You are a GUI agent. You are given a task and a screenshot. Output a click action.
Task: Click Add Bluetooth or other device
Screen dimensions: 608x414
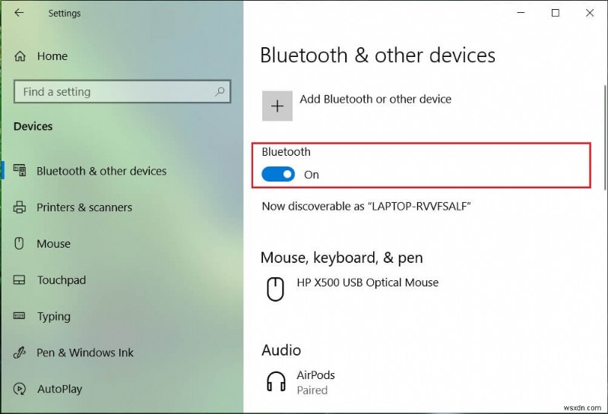pos(375,100)
